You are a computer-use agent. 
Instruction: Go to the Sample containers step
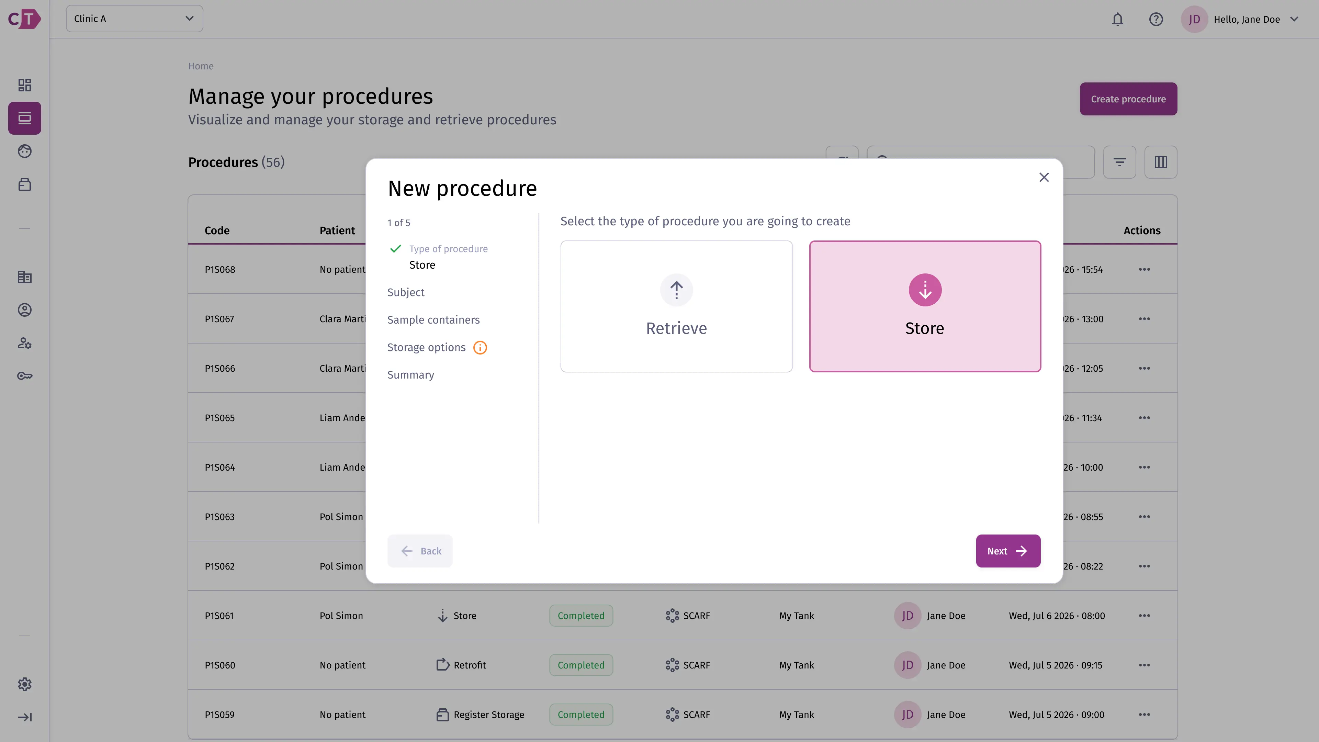[433, 320]
